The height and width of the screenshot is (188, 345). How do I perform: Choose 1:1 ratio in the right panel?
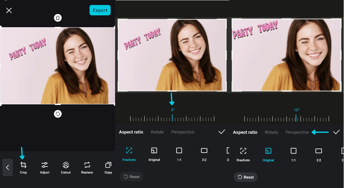point(294,155)
